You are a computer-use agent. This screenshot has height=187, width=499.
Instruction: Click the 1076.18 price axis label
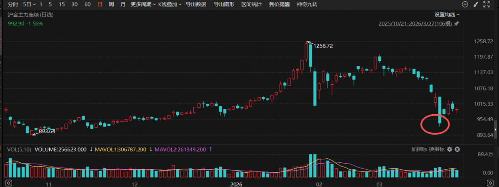[483, 88]
